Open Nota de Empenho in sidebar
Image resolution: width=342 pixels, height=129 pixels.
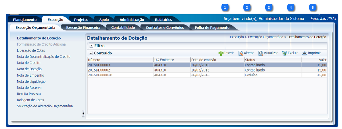click(x=30, y=75)
